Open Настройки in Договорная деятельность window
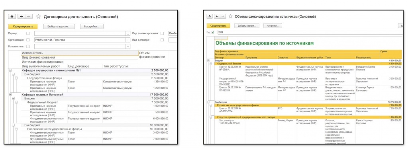Image resolution: width=408 pixels, height=148 pixels. point(92,27)
